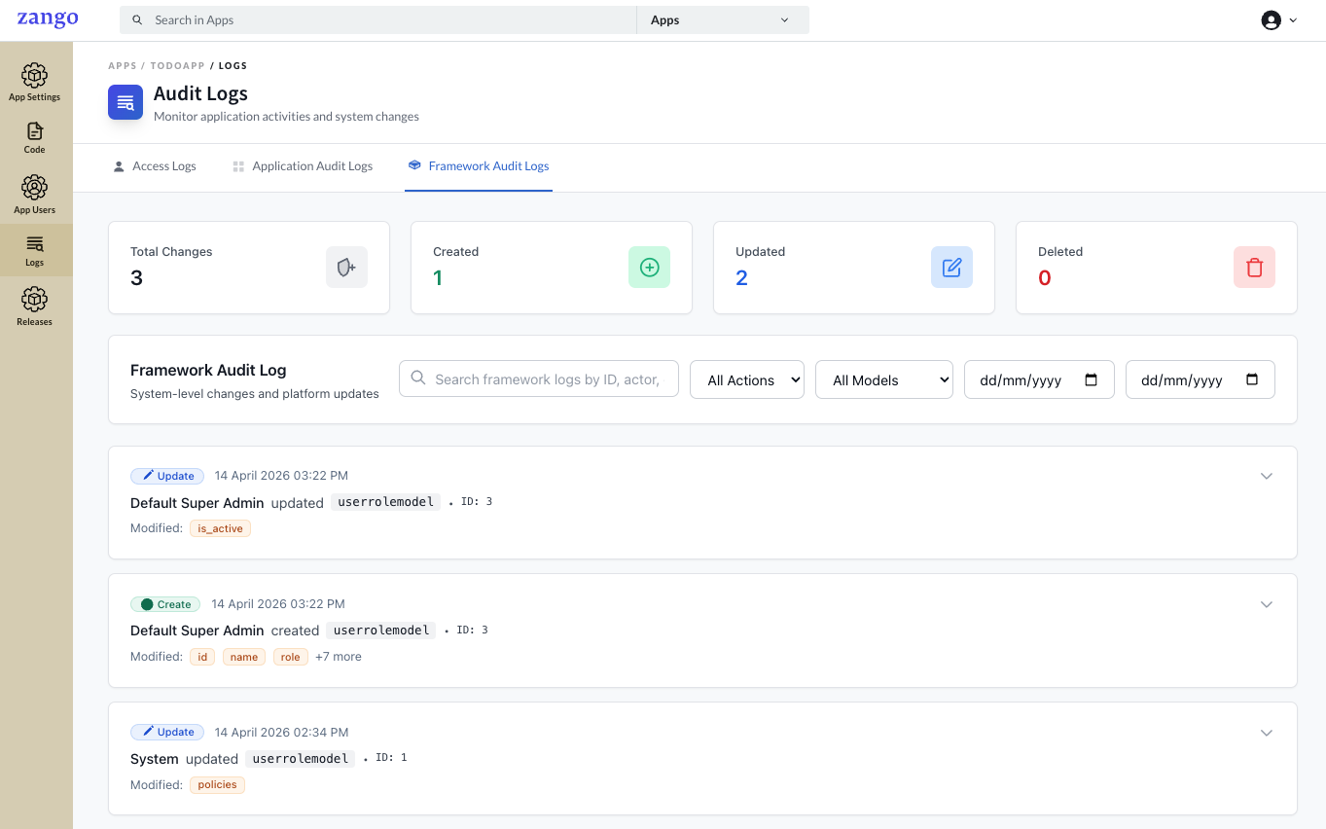The width and height of the screenshot is (1326, 829).
Task: Click the search magnifier icon in top bar
Action: (x=137, y=20)
